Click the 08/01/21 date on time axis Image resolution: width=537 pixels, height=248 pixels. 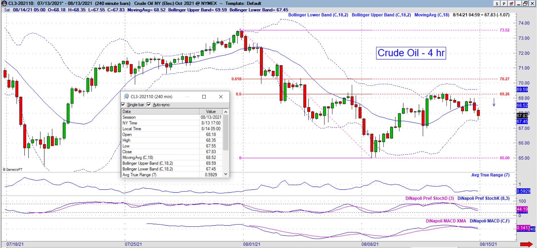[x=252, y=244]
